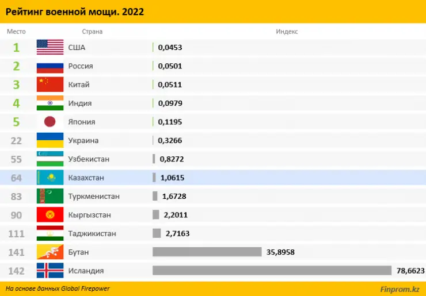Click the Место column header

(x=16, y=32)
